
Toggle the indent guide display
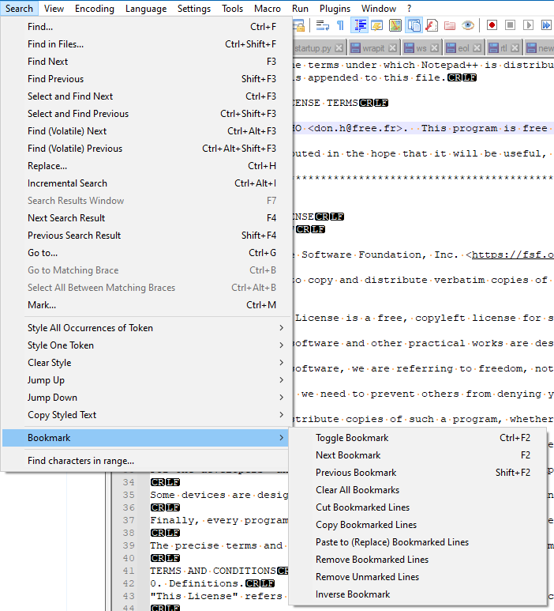pyautogui.click(x=360, y=26)
